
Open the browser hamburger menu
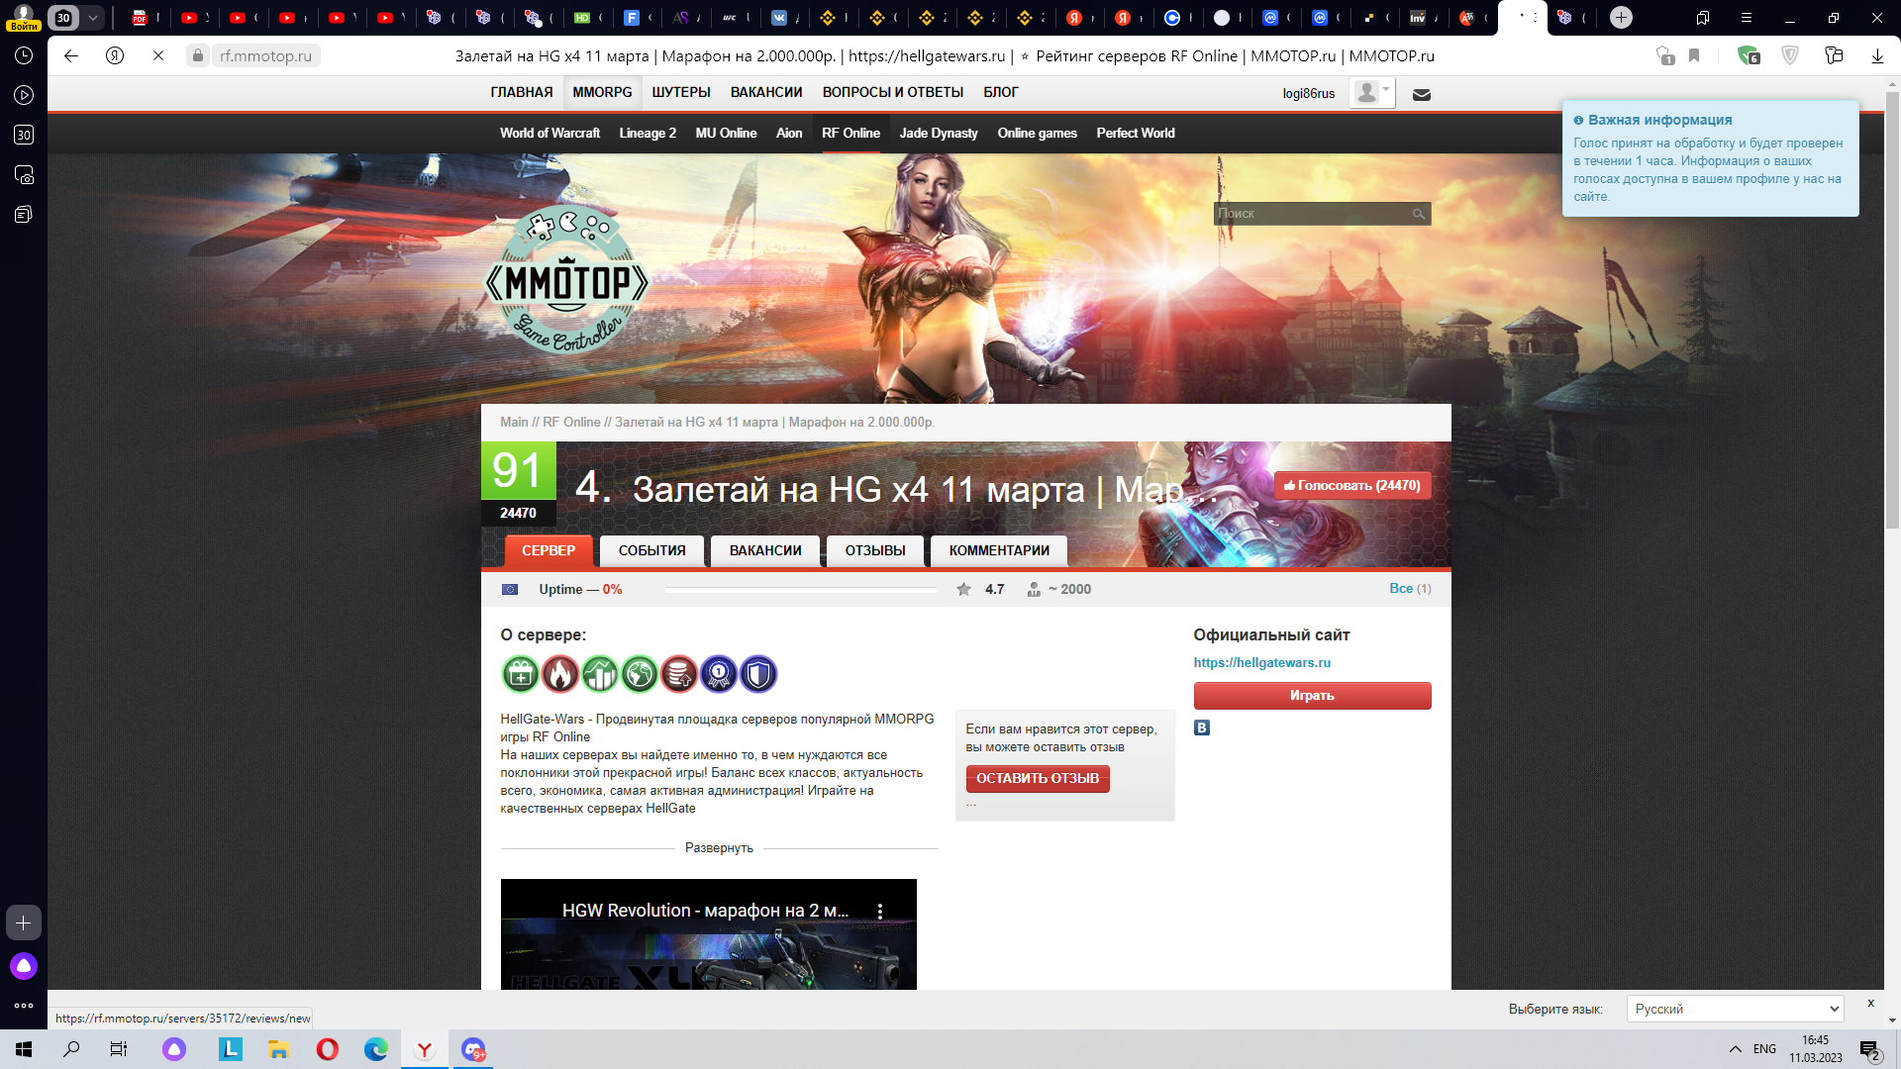[x=1747, y=18]
